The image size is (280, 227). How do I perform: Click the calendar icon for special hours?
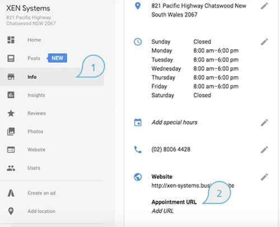coord(138,122)
